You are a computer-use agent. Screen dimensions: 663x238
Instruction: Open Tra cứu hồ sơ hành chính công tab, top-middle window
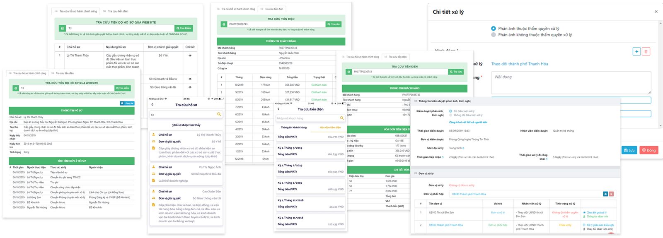coord(236,9)
